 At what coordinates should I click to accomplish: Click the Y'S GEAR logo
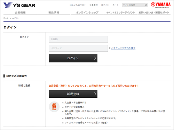(19, 5)
